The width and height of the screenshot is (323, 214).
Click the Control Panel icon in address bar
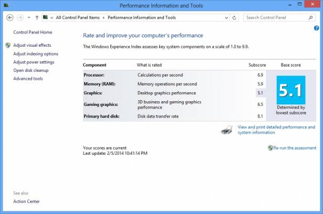click(45, 17)
